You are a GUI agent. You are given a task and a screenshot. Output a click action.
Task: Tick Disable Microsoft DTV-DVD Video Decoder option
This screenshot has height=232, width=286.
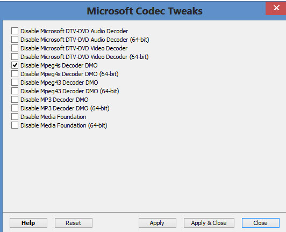coord(15,48)
